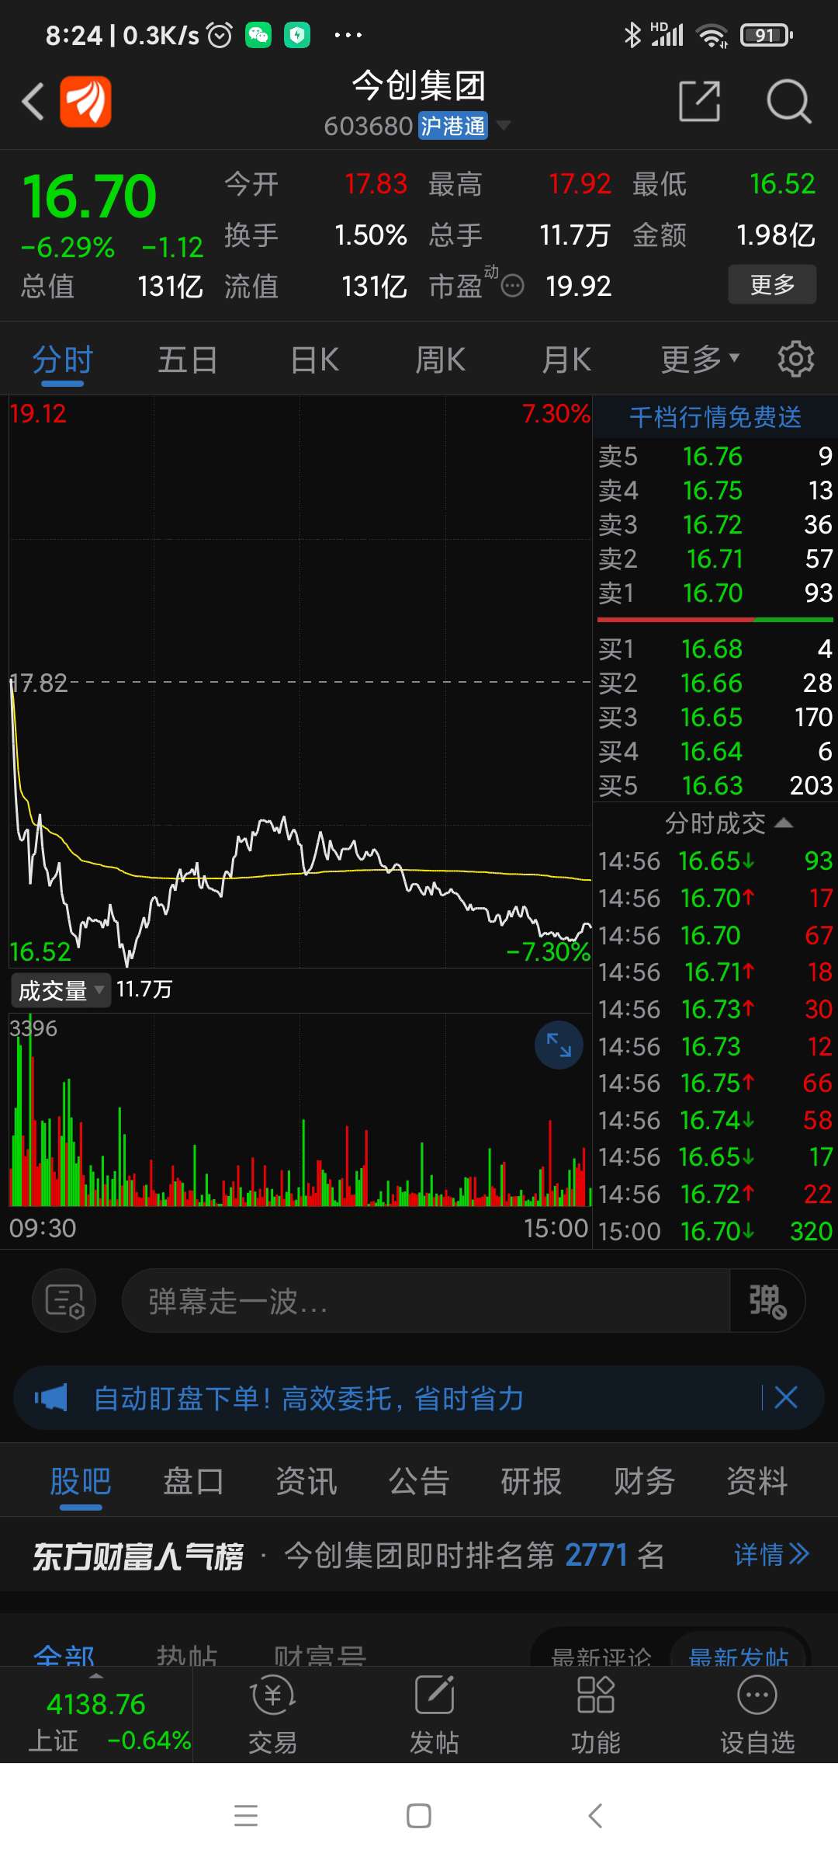Tap green shield notification icon in status bar

(297, 35)
